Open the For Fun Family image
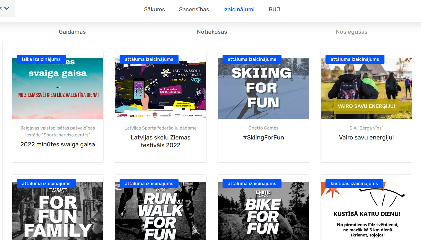 [58, 211]
